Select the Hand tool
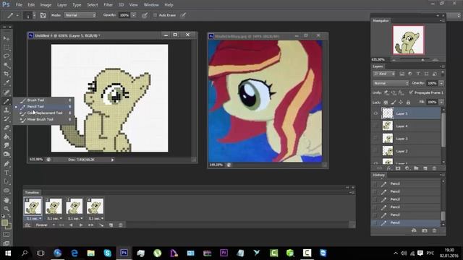463x260 pixels. click(x=7, y=200)
